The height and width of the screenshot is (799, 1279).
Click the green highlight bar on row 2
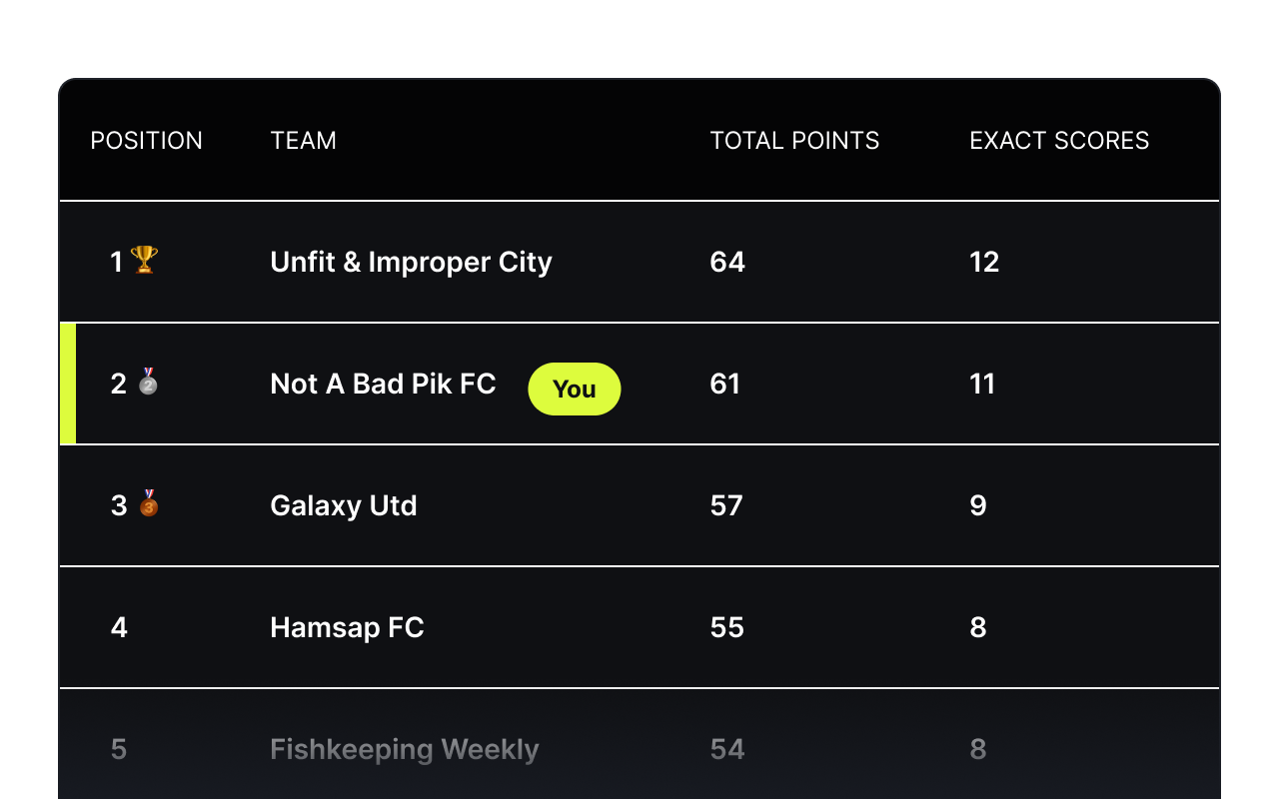click(x=66, y=384)
